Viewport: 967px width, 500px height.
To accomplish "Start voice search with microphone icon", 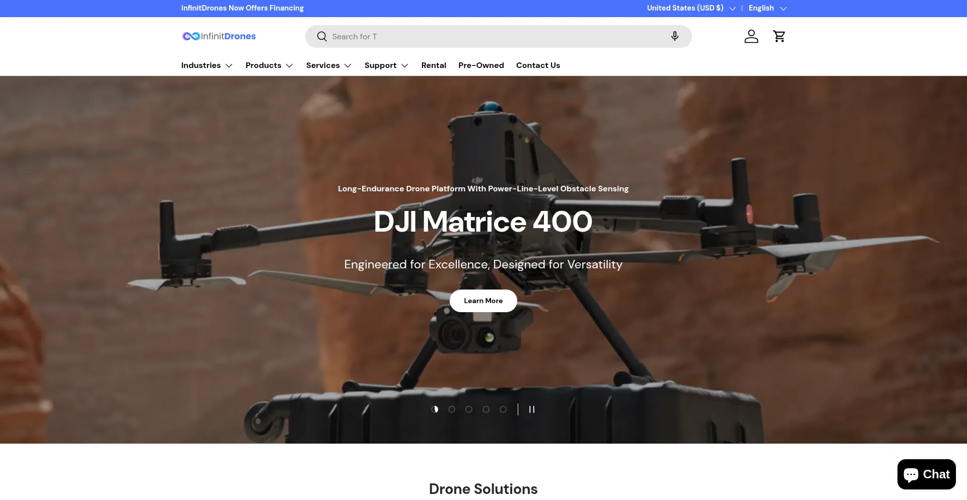I will click(675, 36).
